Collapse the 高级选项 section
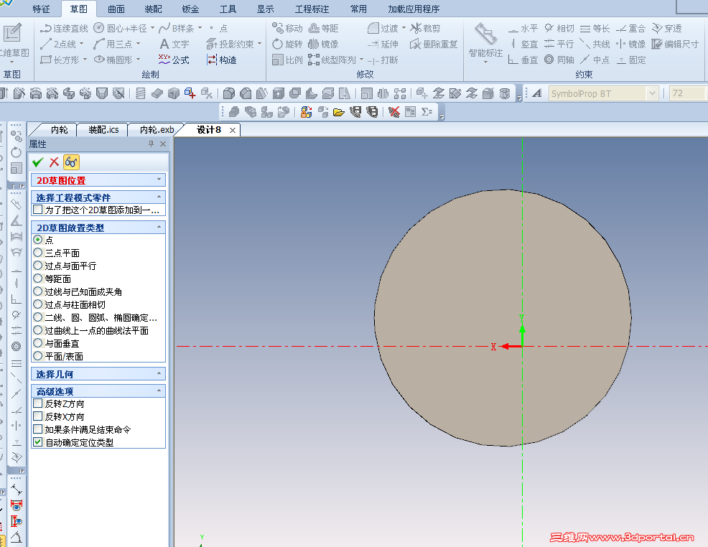Screen dimensions: 708x547 click(x=159, y=391)
